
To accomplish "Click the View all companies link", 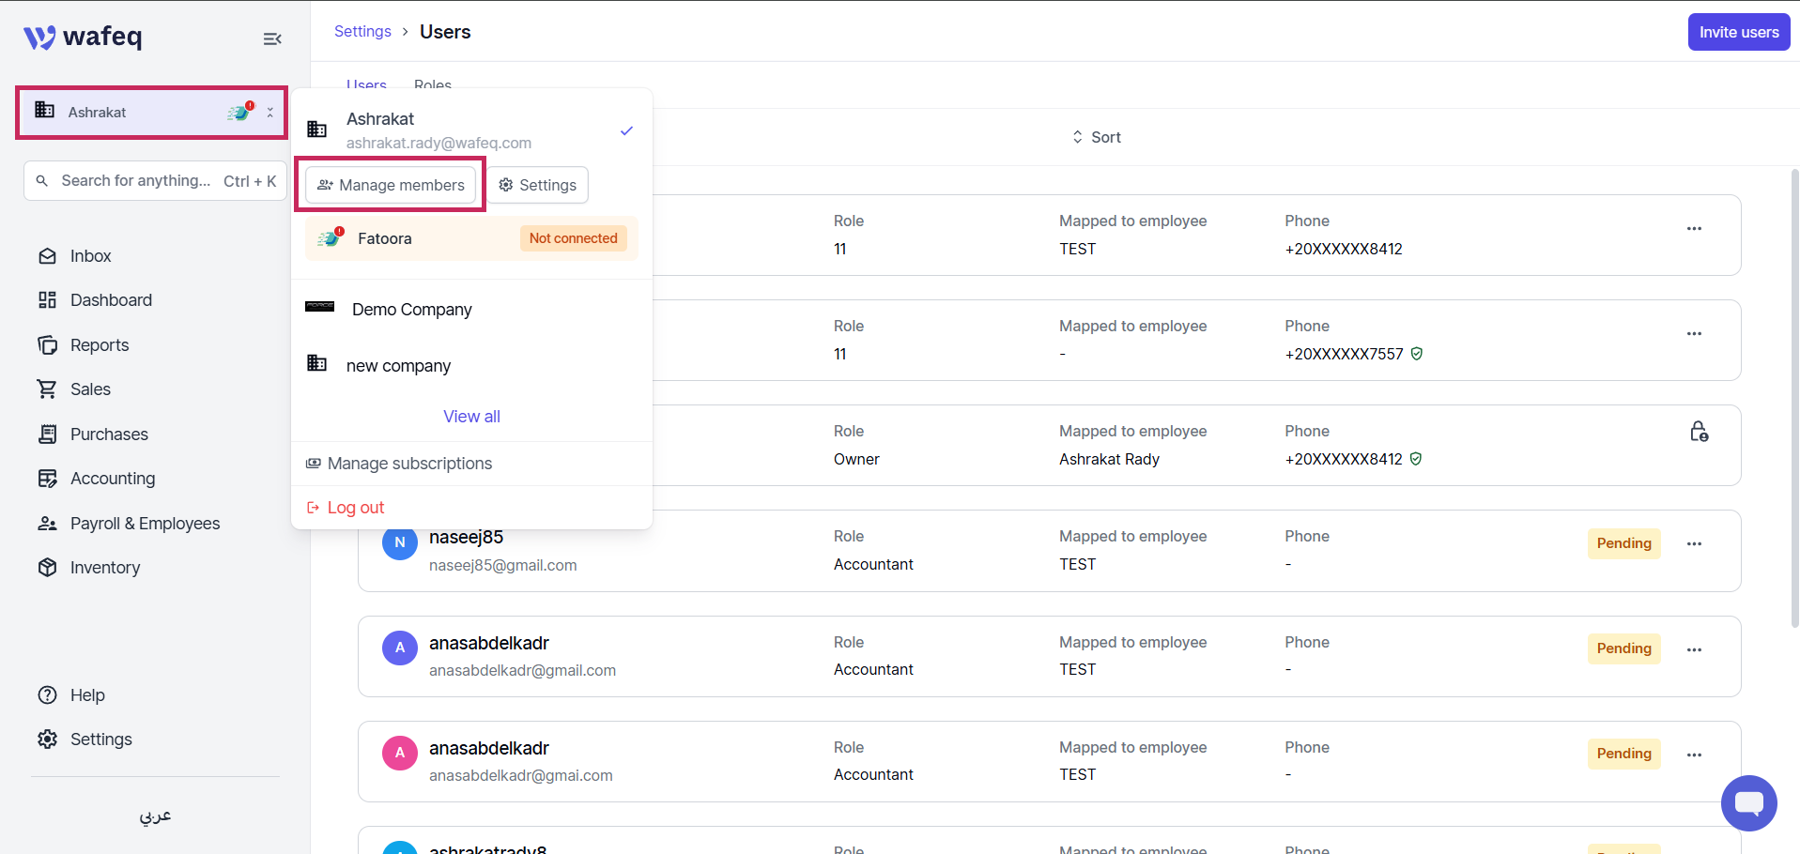I will tap(471, 417).
